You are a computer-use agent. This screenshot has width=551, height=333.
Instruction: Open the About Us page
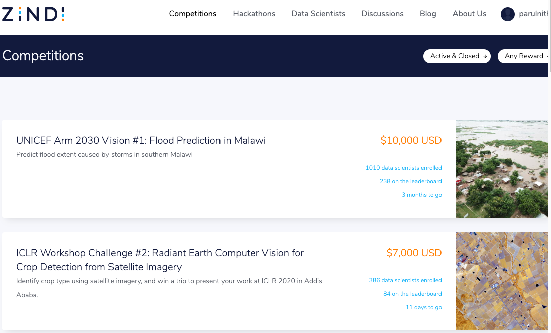[x=469, y=14]
